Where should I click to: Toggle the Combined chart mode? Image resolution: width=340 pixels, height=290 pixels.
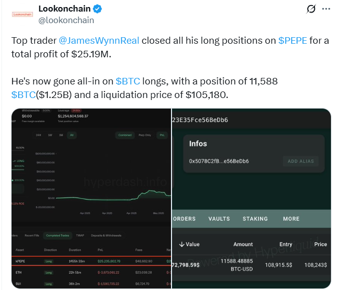point(125,135)
